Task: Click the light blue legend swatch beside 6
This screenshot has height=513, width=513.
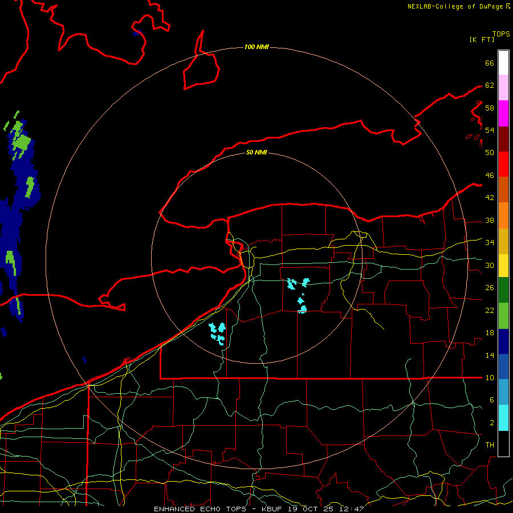Action: tap(503, 392)
